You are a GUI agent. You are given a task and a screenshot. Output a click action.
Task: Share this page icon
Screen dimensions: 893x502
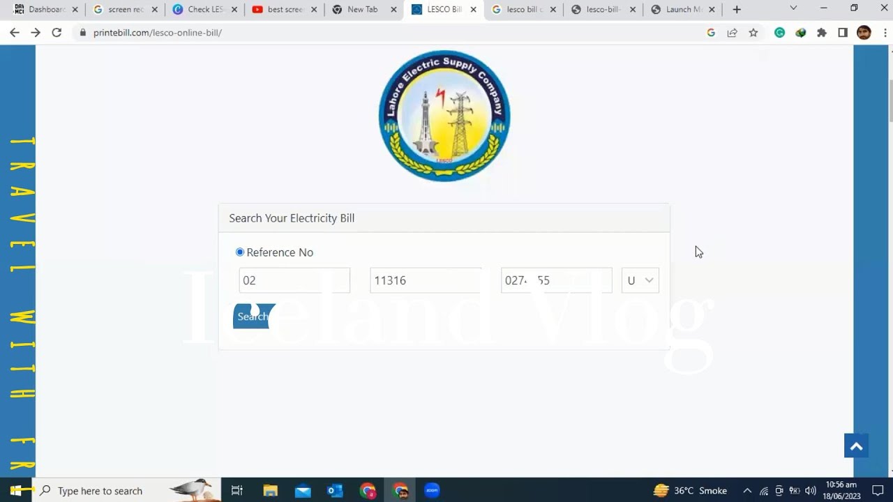732,33
